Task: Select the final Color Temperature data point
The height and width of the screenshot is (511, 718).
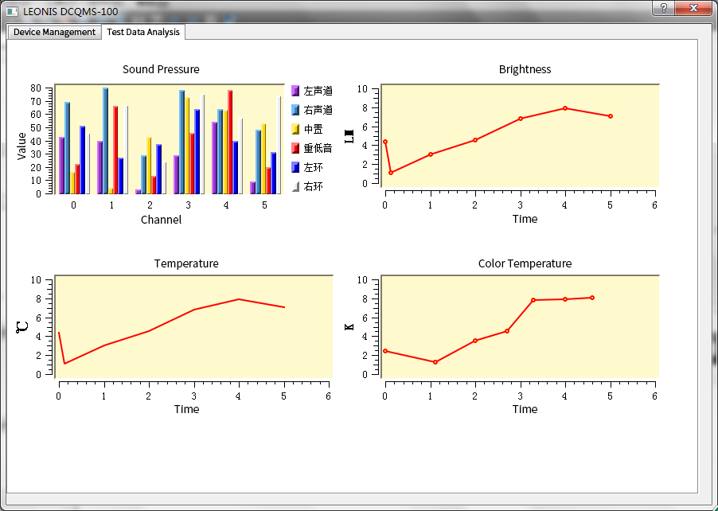Action: pyautogui.click(x=592, y=298)
